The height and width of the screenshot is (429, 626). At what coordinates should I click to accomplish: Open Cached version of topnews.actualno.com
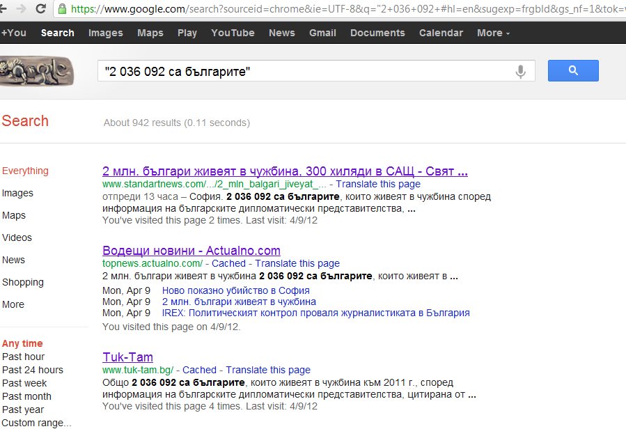pyautogui.click(x=228, y=263)
